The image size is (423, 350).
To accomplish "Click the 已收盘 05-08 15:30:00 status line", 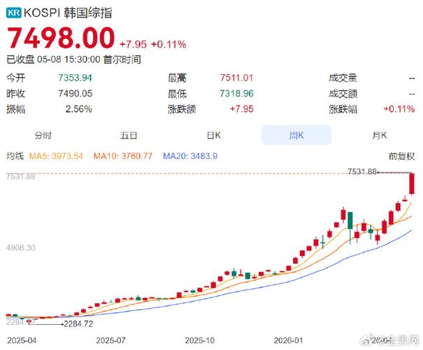I will (73, 59).
